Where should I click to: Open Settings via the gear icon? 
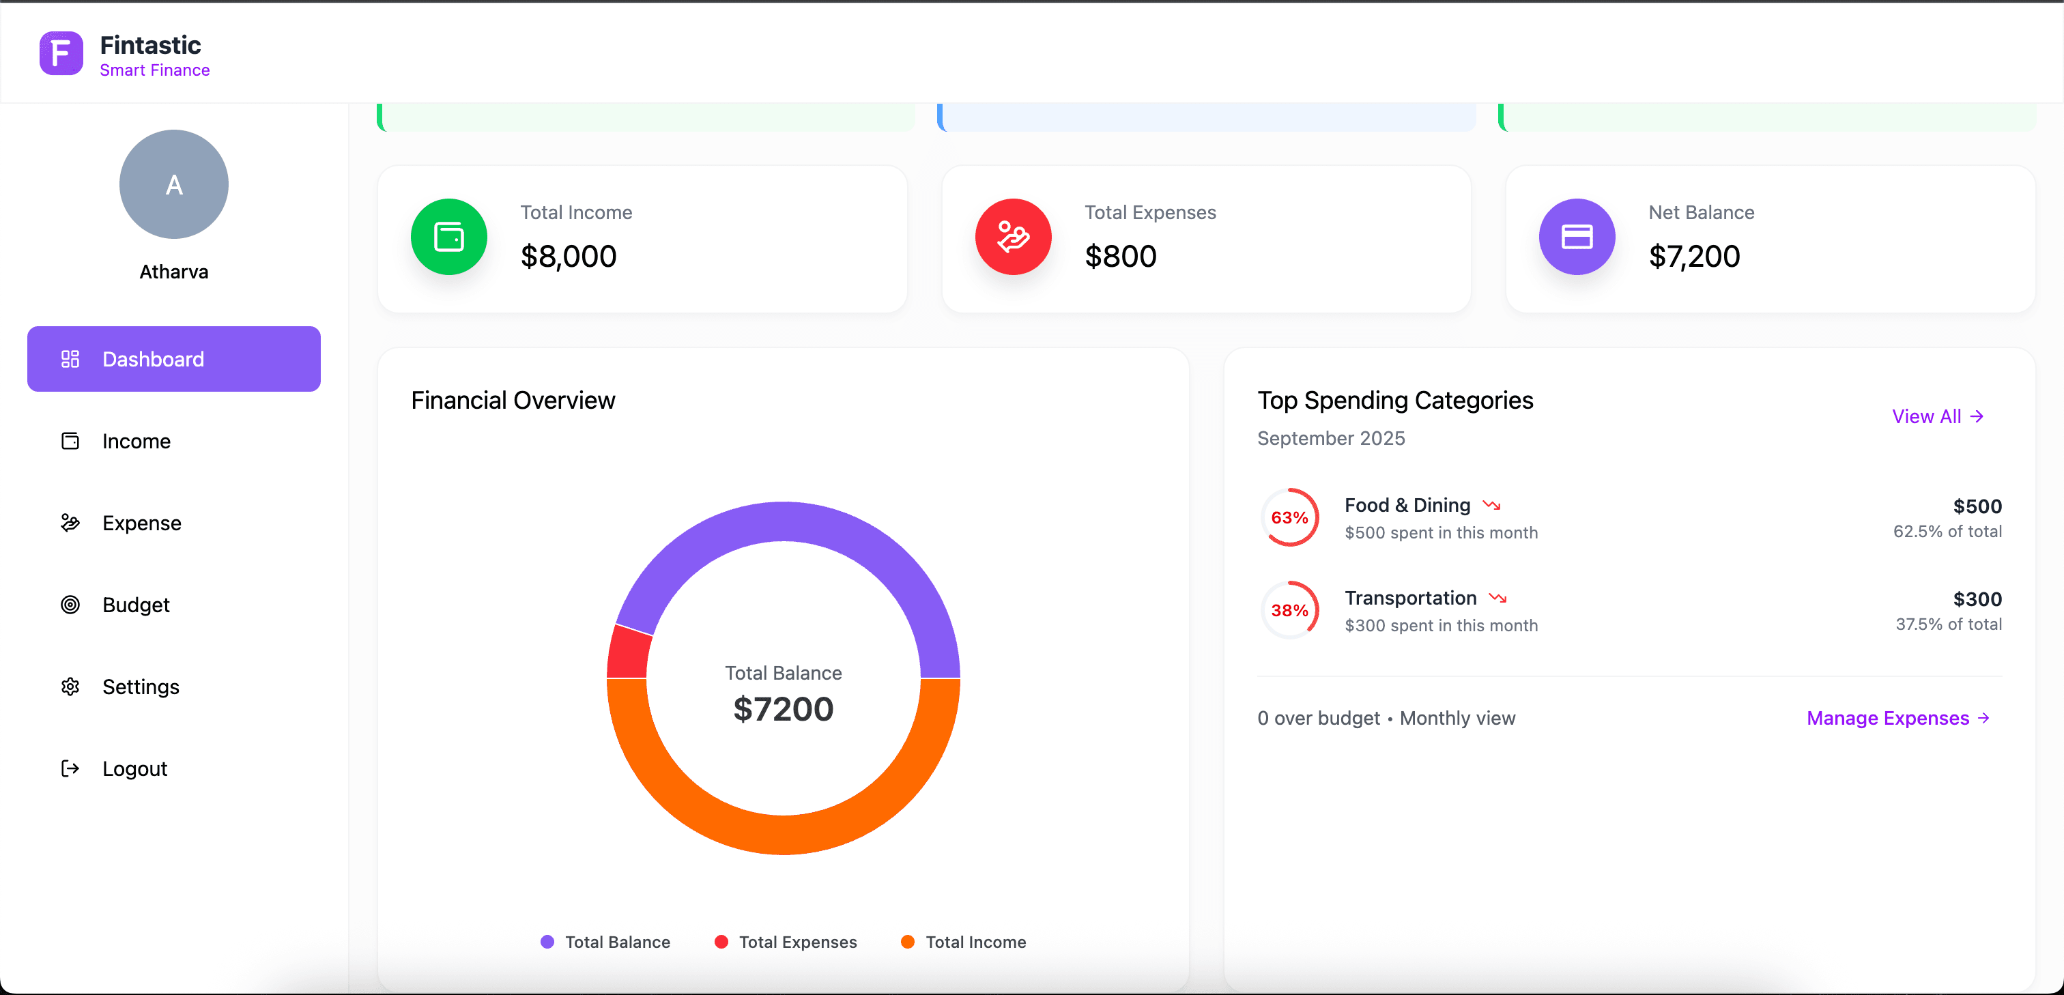[x=70, y=687]
